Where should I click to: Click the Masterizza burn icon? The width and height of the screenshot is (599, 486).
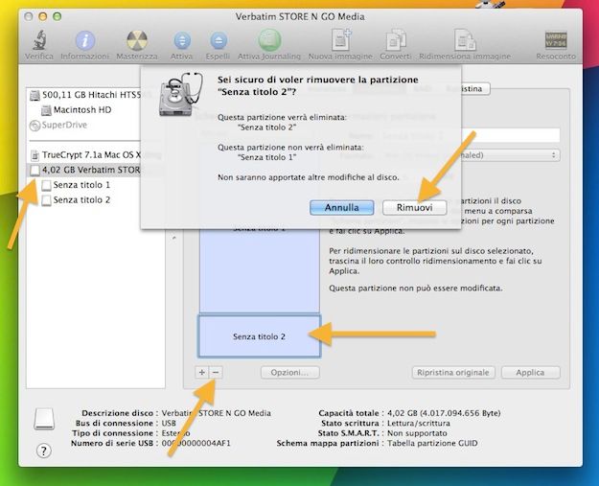click(x=137, y=40)
